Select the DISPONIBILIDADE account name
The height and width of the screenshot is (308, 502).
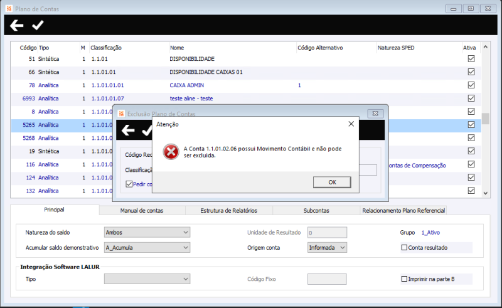click(192, 59)
